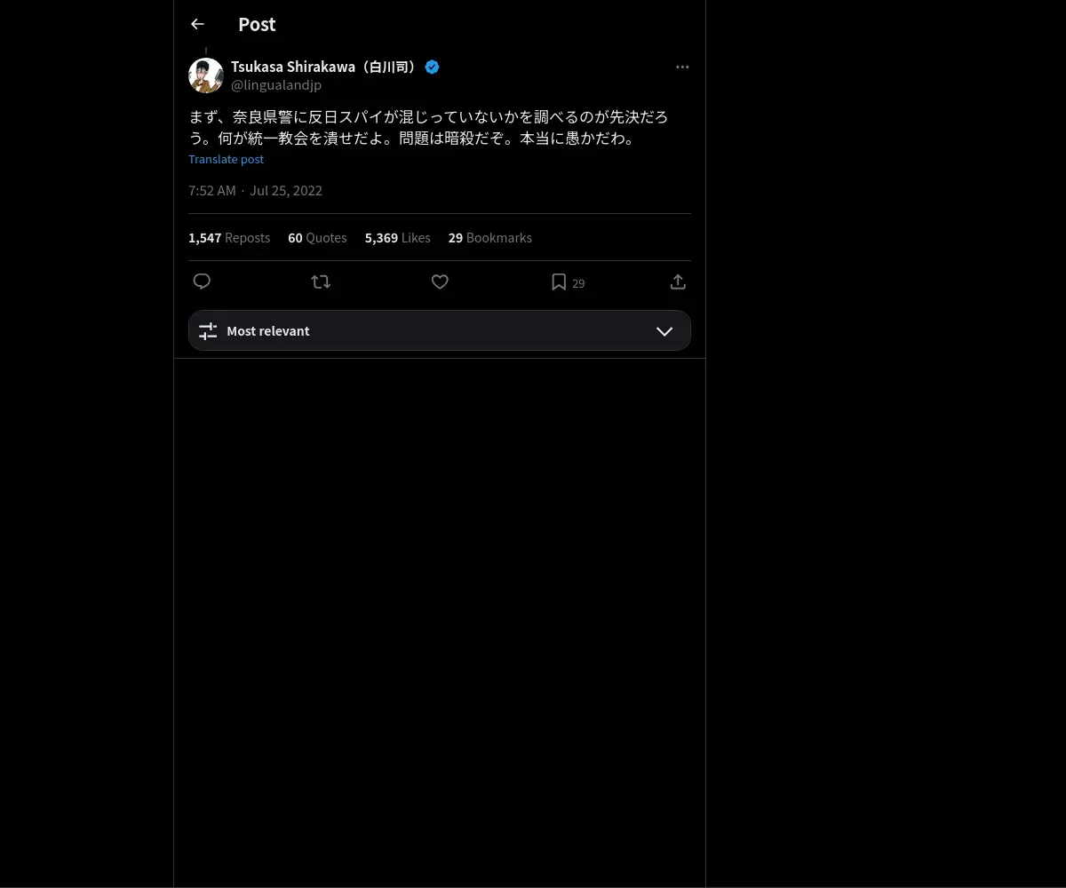Click the reply speech bubble icon

click(202, 281)
